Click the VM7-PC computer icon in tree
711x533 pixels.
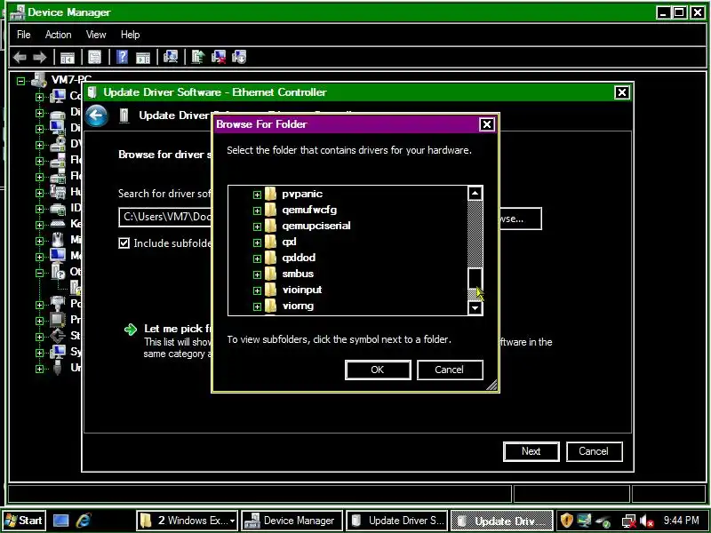coord(39,80)
